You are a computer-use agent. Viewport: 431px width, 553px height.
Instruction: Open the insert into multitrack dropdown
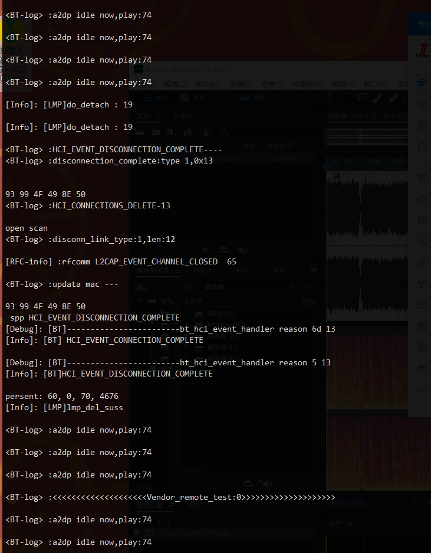(190, 132)
